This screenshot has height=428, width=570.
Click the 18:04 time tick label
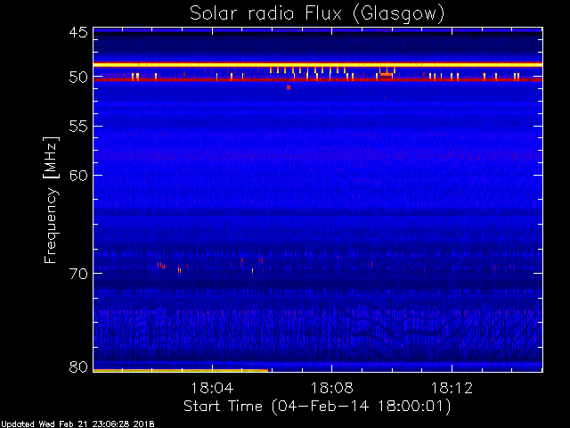(212, 388)
